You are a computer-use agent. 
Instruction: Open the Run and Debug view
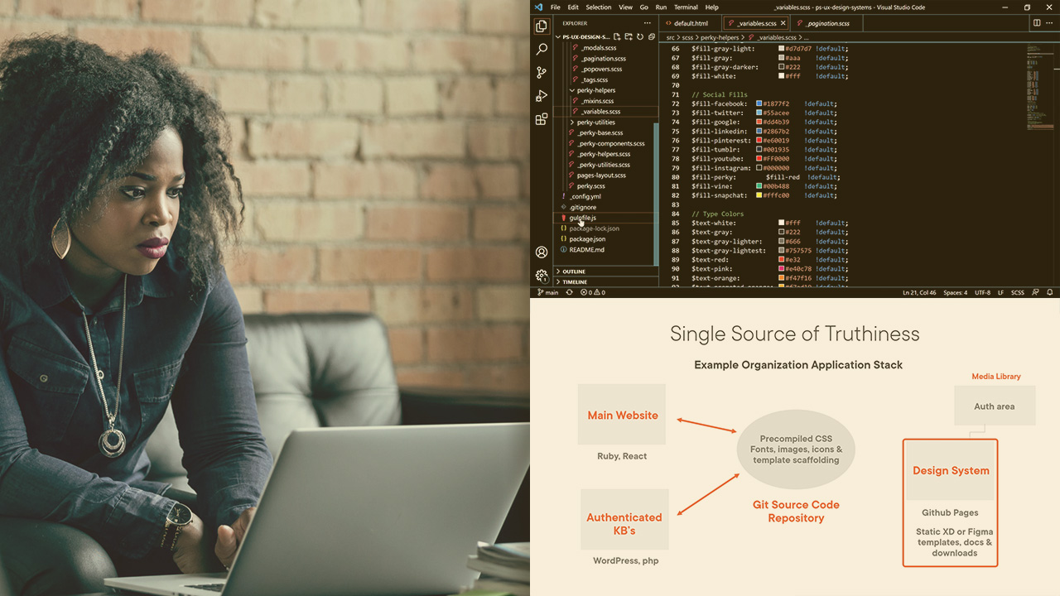coord(542,96)
